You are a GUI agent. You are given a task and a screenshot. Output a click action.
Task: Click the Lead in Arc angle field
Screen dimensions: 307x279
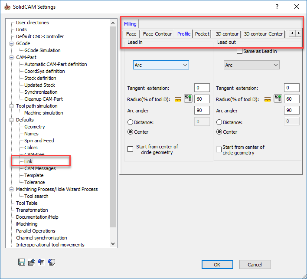pyautogui.click(x=202, y=110)
